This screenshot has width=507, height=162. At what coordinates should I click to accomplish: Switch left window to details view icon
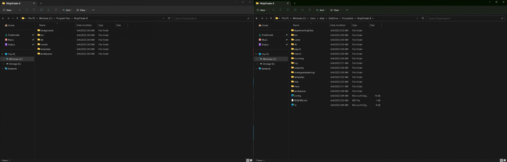click(248, 160)
